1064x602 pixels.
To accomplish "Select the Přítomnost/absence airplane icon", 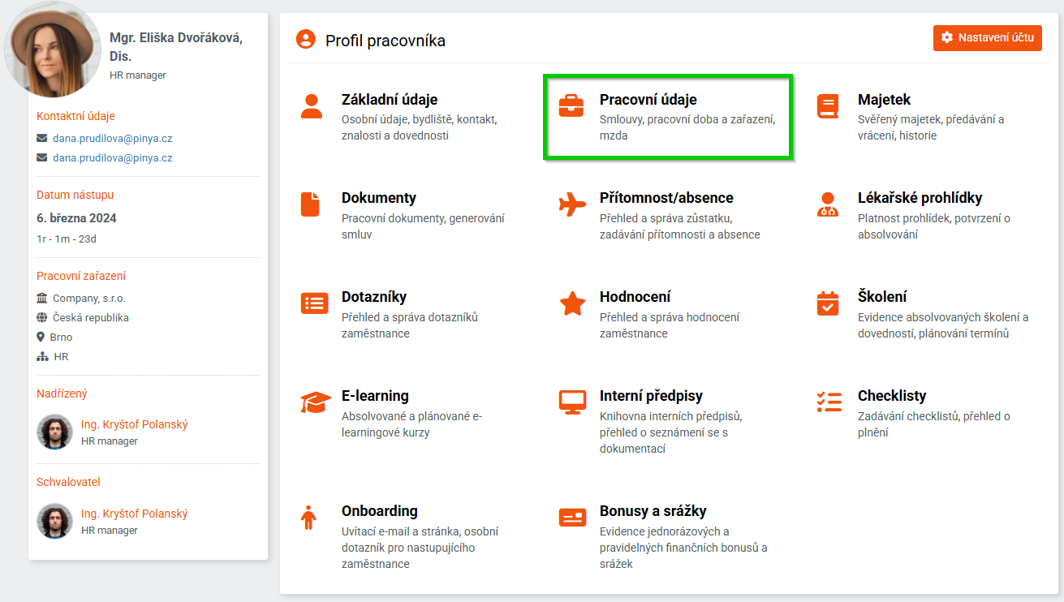I will point(572,204).
